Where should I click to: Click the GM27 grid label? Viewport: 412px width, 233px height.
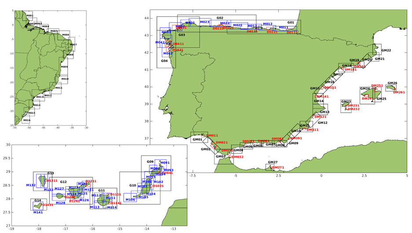pyautogui.click(x=273, y=163)
